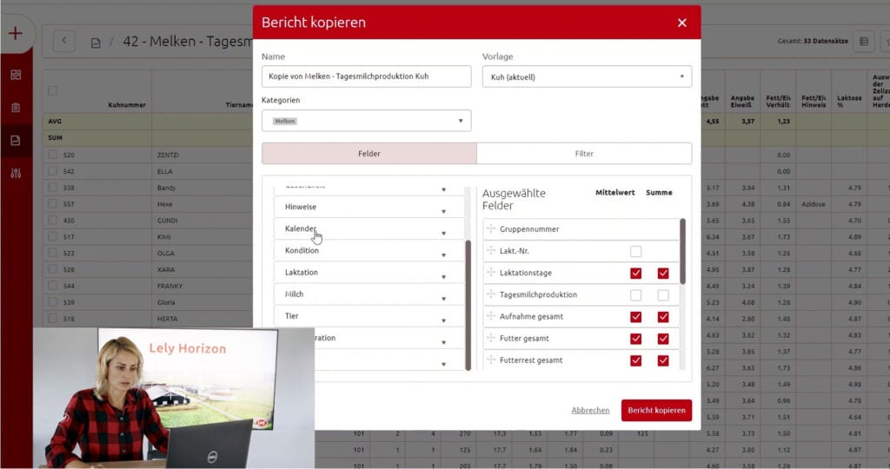
Task: Open the Kategorien dropdown
Action: (366, 121)
